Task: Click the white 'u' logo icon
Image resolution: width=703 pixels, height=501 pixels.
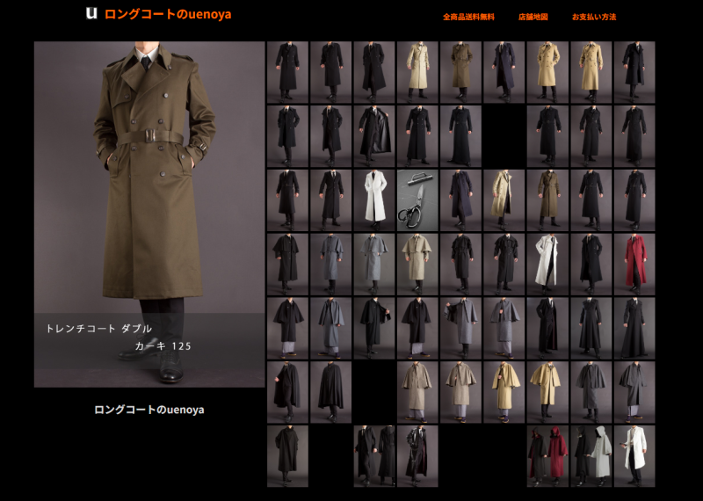Action: pyautogui.click(x=91, y=13)
